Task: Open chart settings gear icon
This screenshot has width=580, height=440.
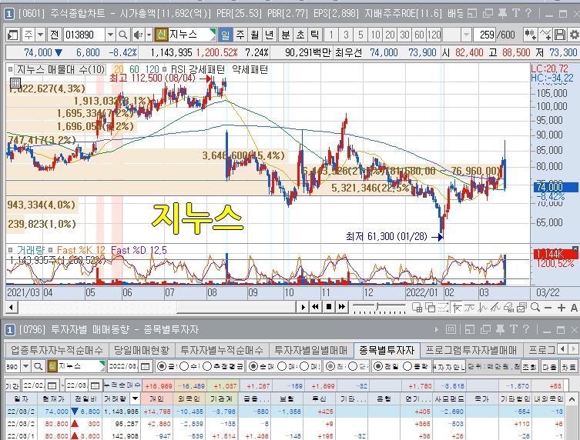Action: 574,35
